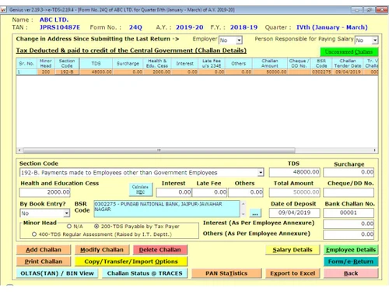Screen dimensions: 389x292
Task: Click the BSR Code text box
Action: [166, 209]
